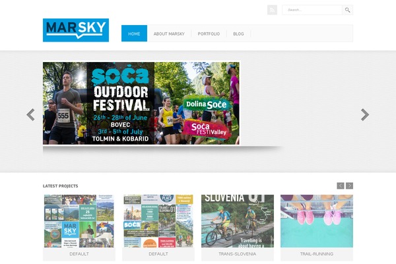Show previous latest projects
Image resolution: width=396 pixels, height=264 pixels.
click(x=341, y=185)
